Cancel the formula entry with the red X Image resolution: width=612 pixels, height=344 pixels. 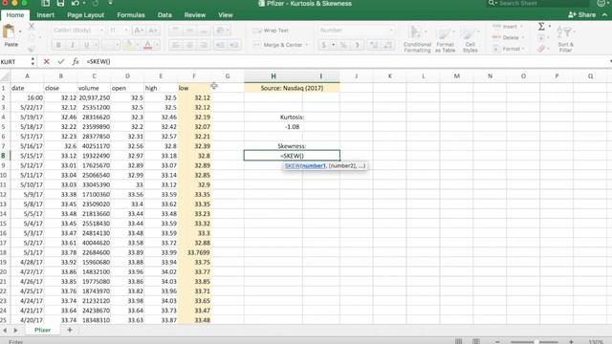(47, 61)
